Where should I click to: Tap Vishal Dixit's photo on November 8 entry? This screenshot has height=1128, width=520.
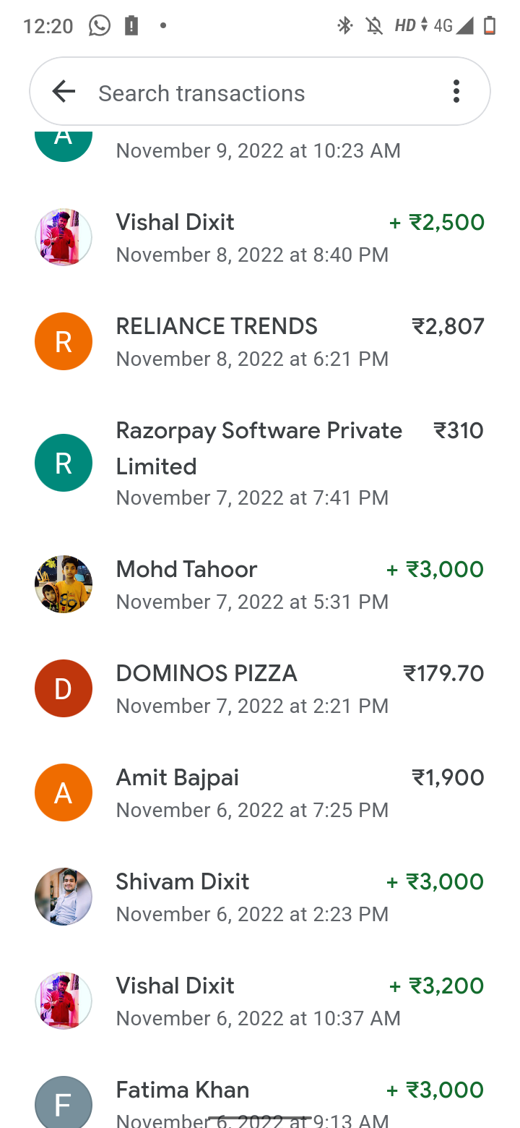coord(64,237)
